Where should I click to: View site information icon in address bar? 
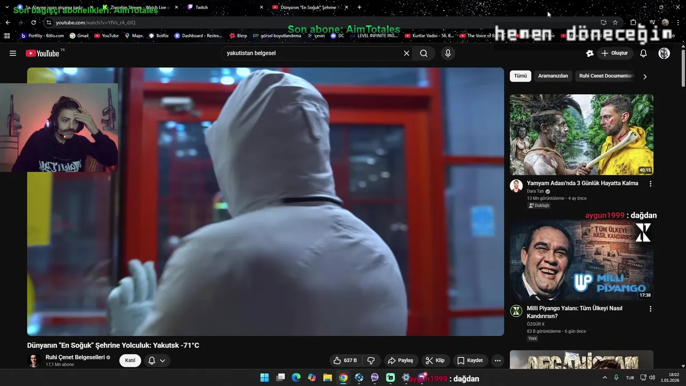point(49,23)
